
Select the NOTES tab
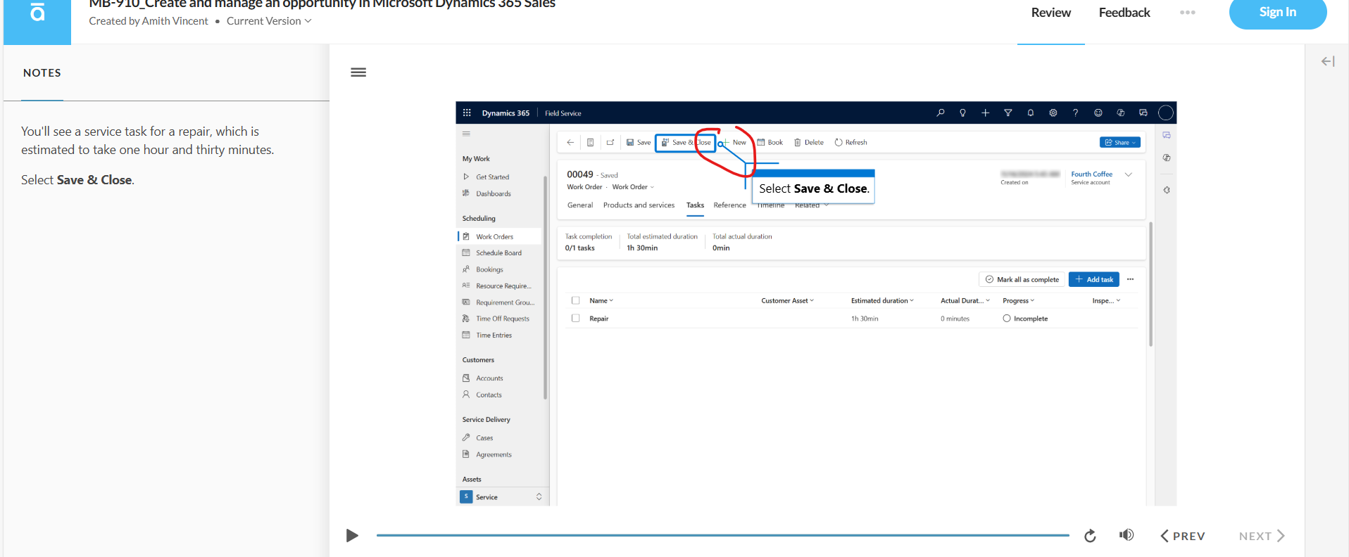pyautogui.click(x=42, y=73)
